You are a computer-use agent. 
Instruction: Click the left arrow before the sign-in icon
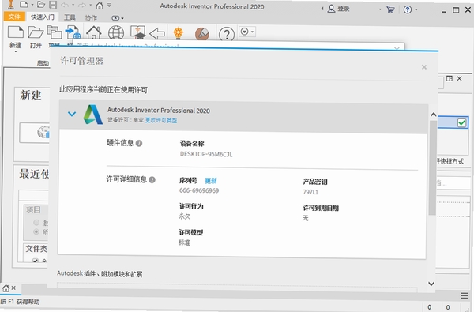pyautogui.click(x=322, y=9)
